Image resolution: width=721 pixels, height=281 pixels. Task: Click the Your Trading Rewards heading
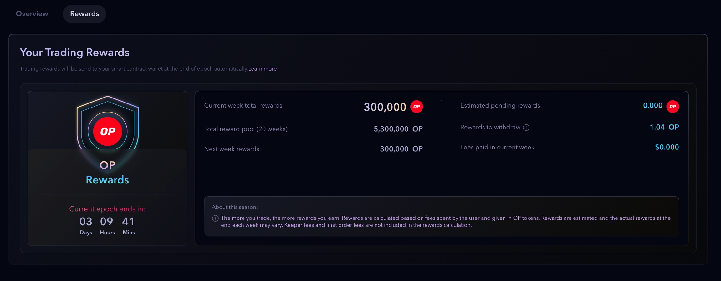pyautogui.click(x=74, y=53)
